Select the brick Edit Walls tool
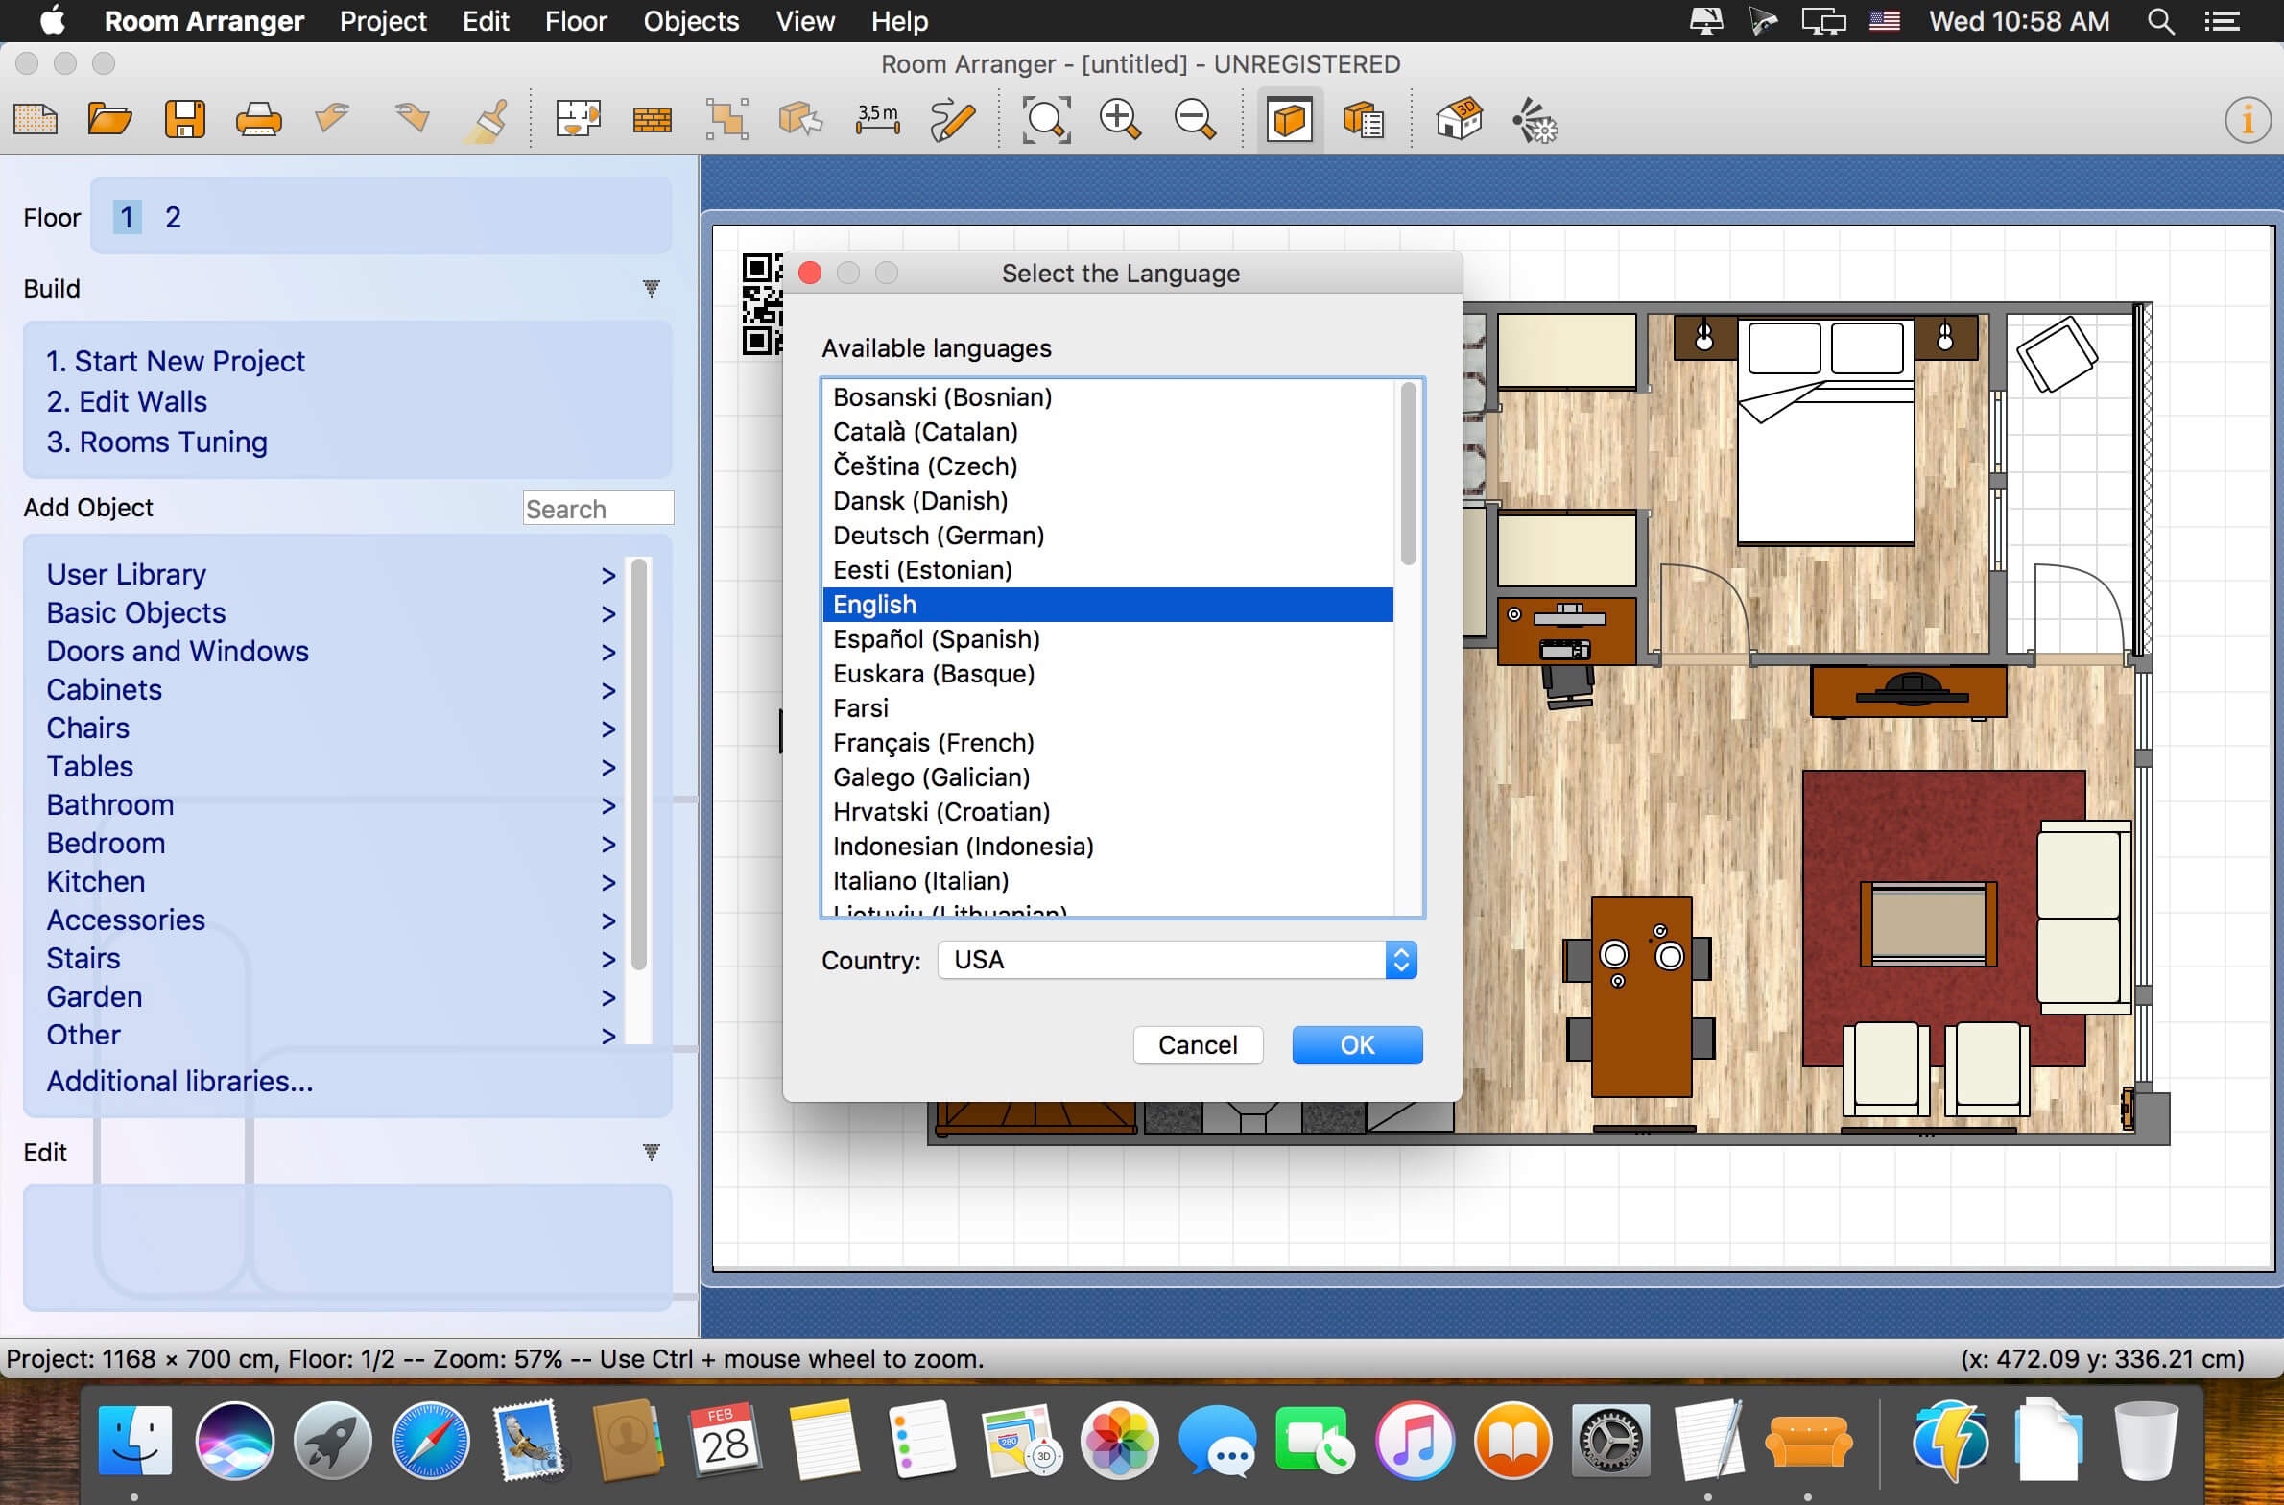The width and height of the screenshot is (2284, 1505). click(652, 120)
